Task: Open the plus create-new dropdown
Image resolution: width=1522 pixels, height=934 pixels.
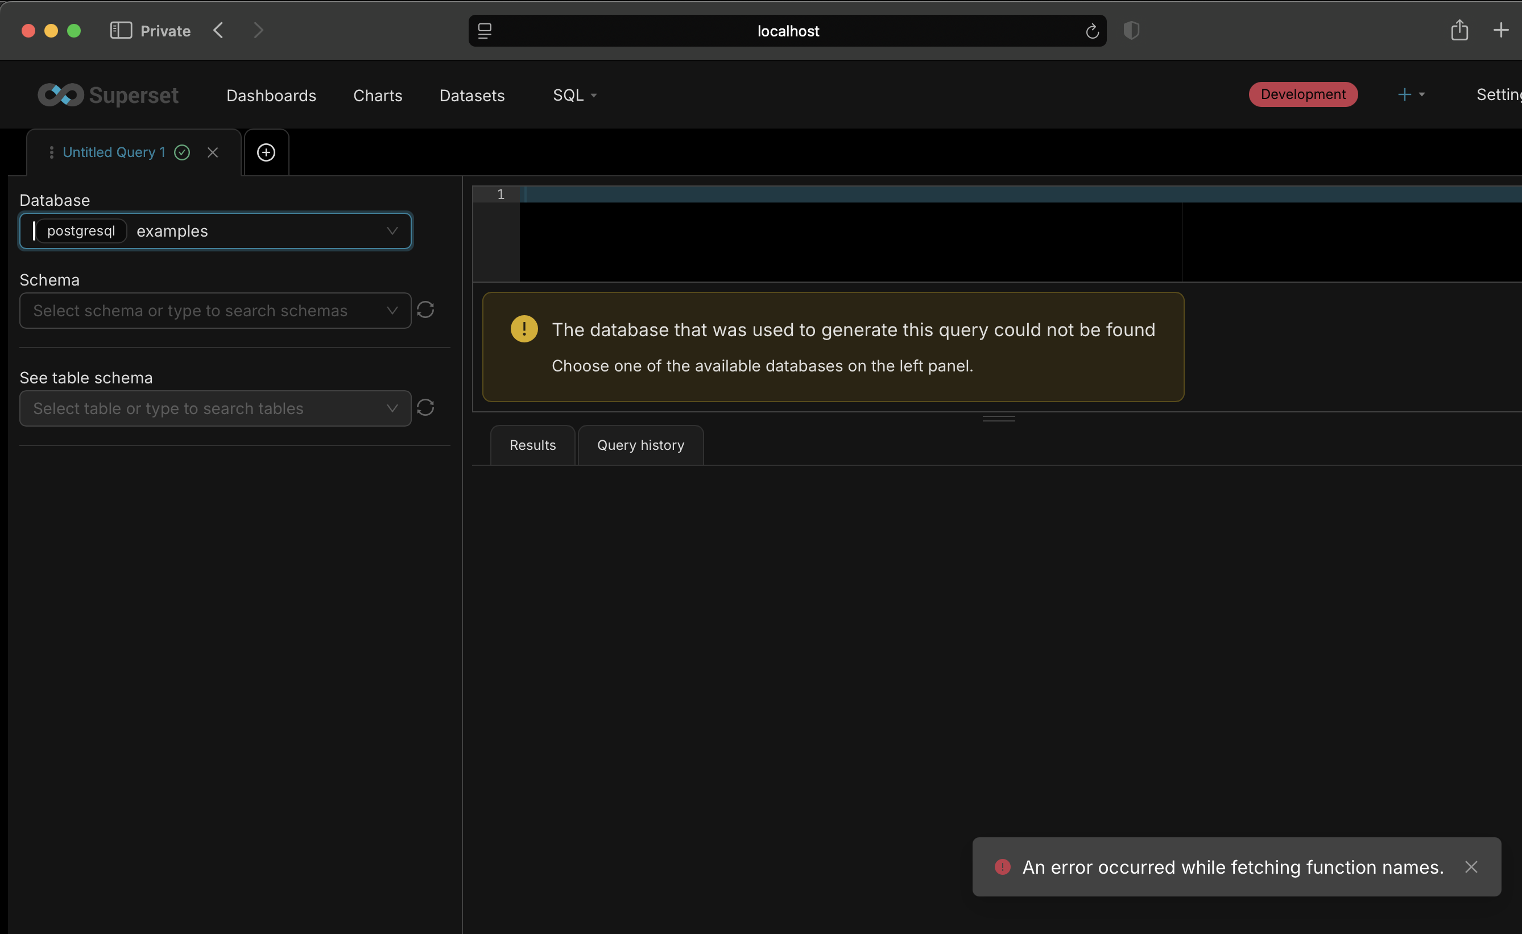Action: coord(1411,94)
